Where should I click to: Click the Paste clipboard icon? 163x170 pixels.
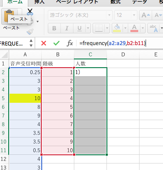[x=9, y=16]
